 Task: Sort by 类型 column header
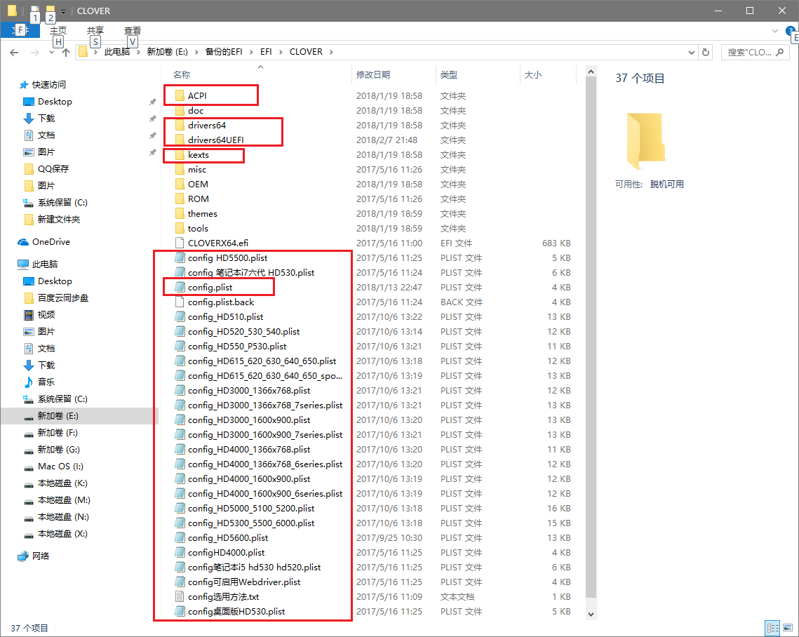pos(449,75)
